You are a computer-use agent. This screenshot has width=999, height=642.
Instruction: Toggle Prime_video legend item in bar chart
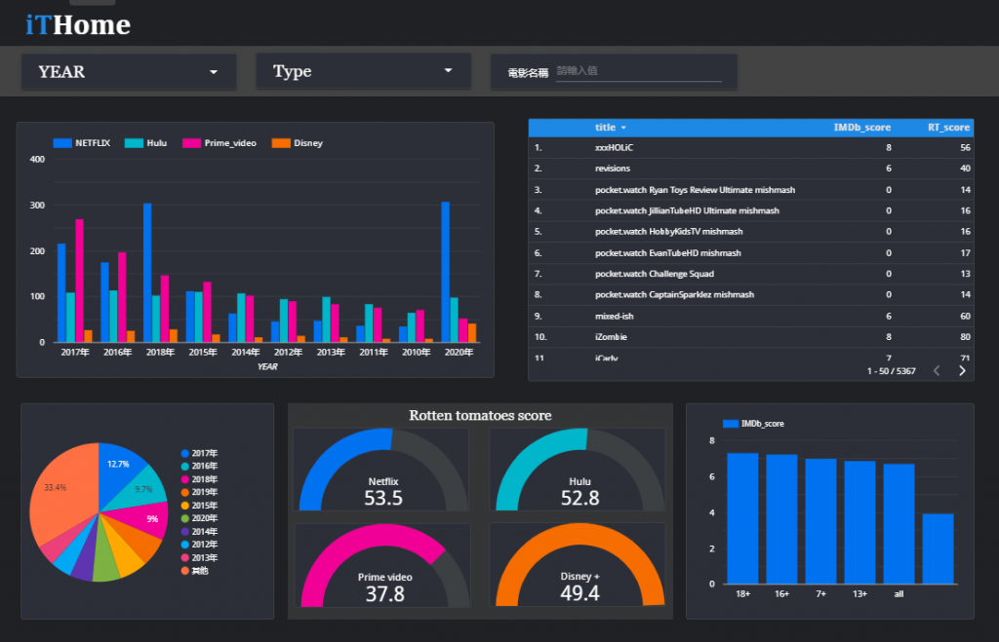(220, 143)
